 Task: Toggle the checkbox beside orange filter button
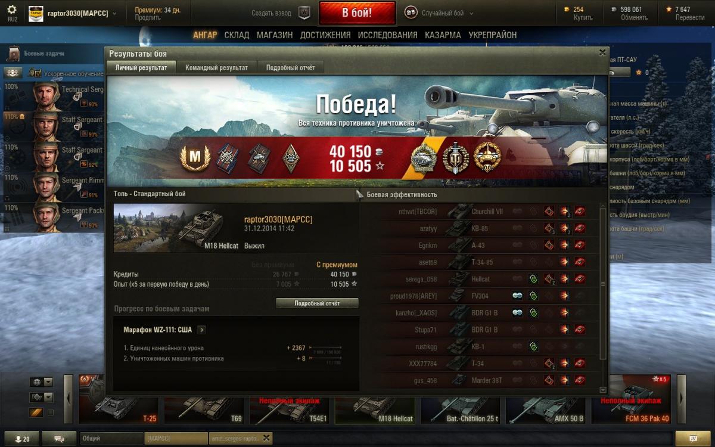tap(51, 412)
